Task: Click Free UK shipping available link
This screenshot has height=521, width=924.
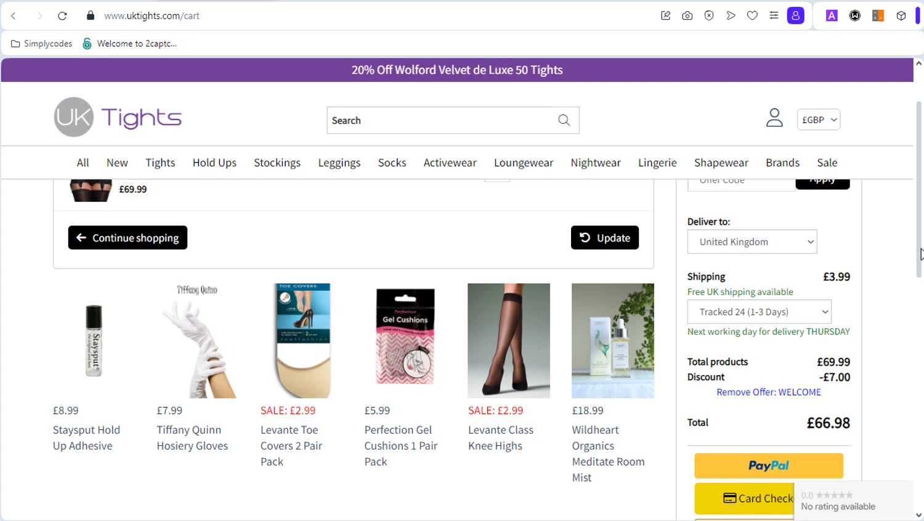Action: 740,292
